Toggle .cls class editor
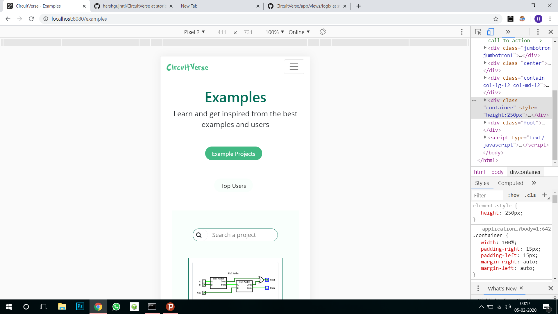Image resolution: width=558 pixels, height=314 pixels. 530,195
